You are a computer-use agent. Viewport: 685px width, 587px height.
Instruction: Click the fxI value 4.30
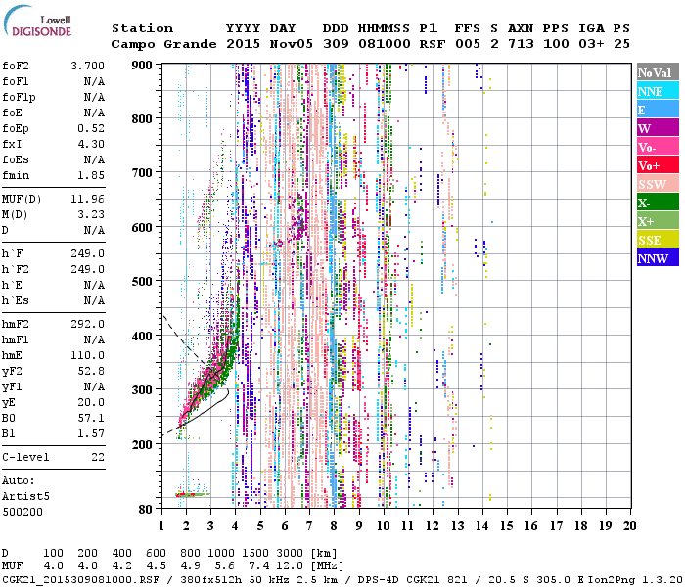(x=91, y=144)
